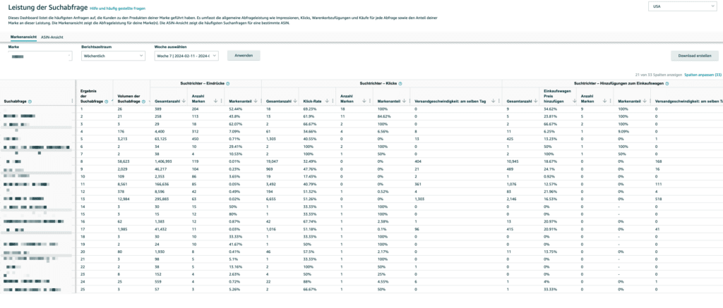Sort Klicks Markenanteil column via arrow
This screenshot has height=308, width=723.
click(x=404, y=101)
